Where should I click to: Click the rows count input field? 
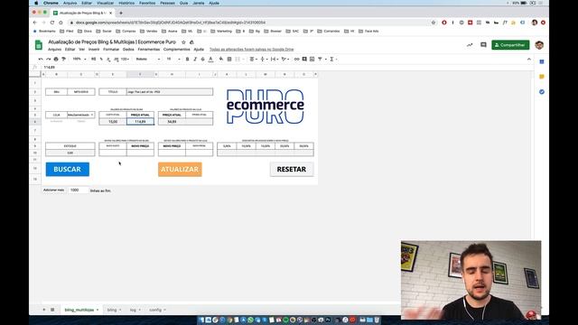pyautogui.click(x=79, y=190)
